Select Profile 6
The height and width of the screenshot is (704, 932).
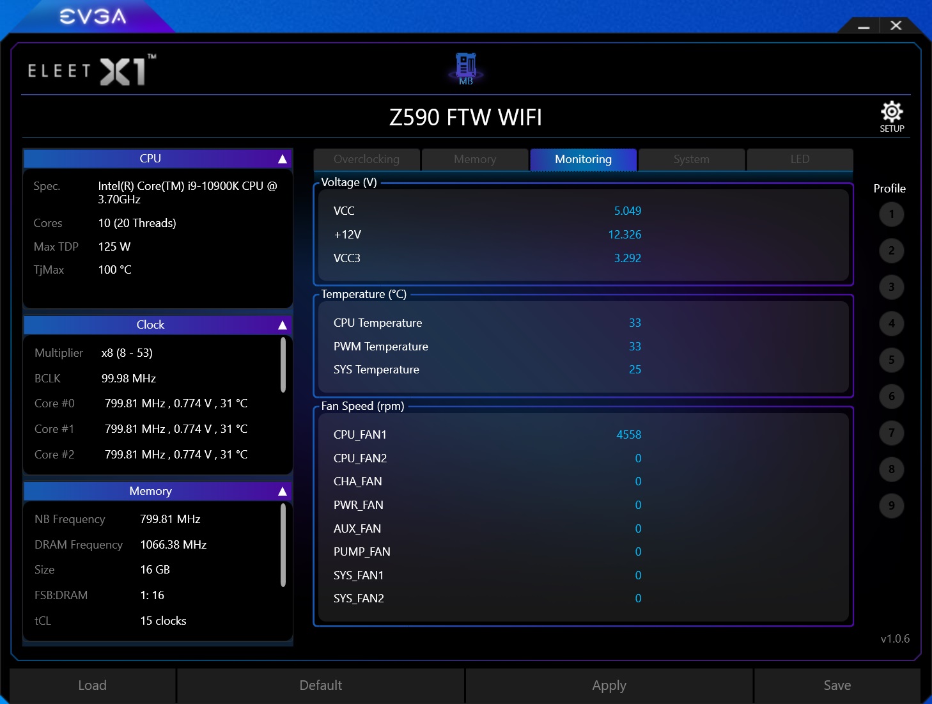coord(891,396)
